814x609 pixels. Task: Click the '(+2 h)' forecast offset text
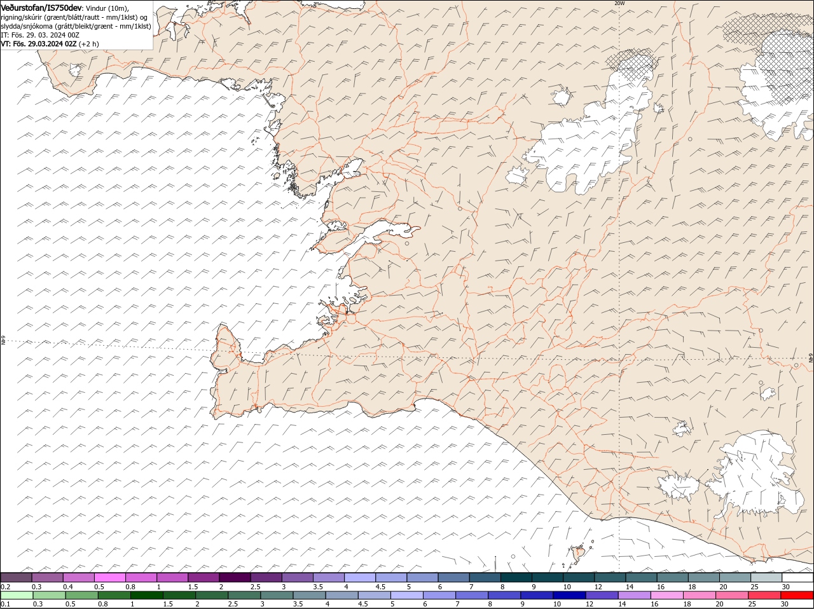pos(89,44)
